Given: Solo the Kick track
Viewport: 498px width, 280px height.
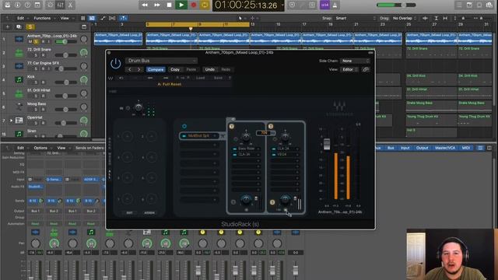Looking at the screenshot, I should coord(36,82).
